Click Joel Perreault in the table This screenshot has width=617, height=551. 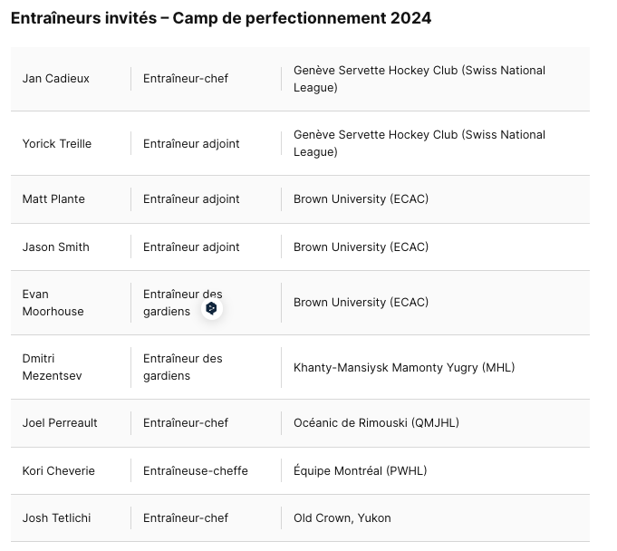tap(60, 422)
